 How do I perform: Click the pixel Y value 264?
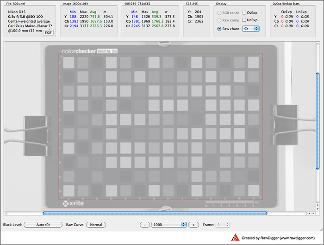pos(198,12)
